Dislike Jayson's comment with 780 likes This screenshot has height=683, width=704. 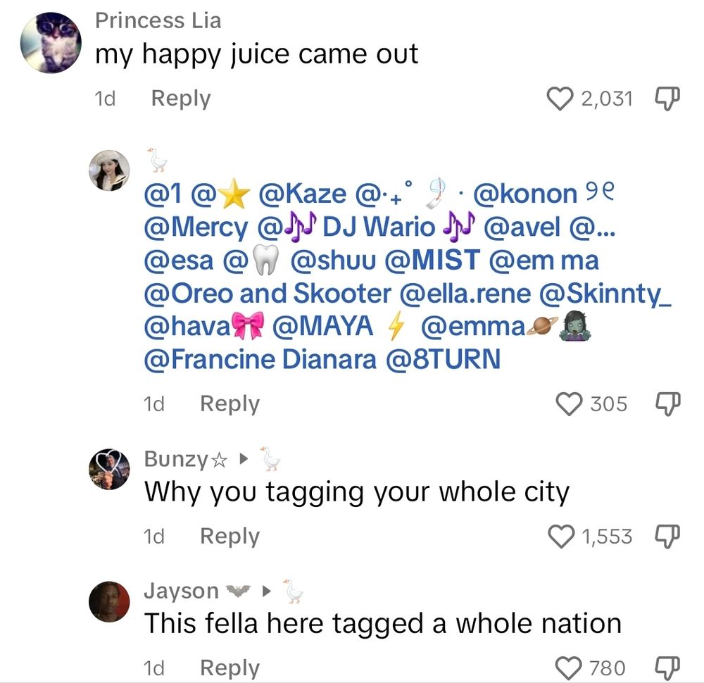tap(668, 668)
